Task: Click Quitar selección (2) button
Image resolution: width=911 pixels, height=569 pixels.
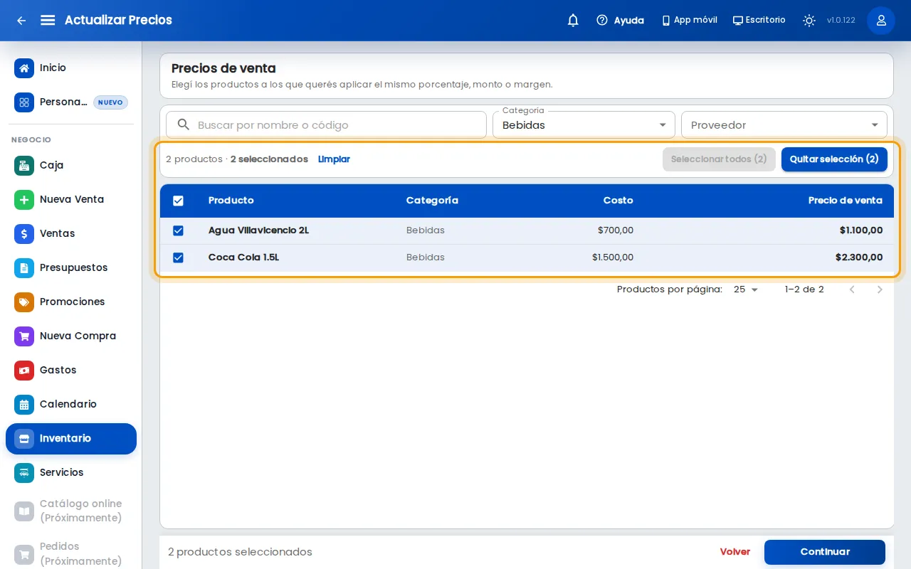Action: [x=834, y=159]
